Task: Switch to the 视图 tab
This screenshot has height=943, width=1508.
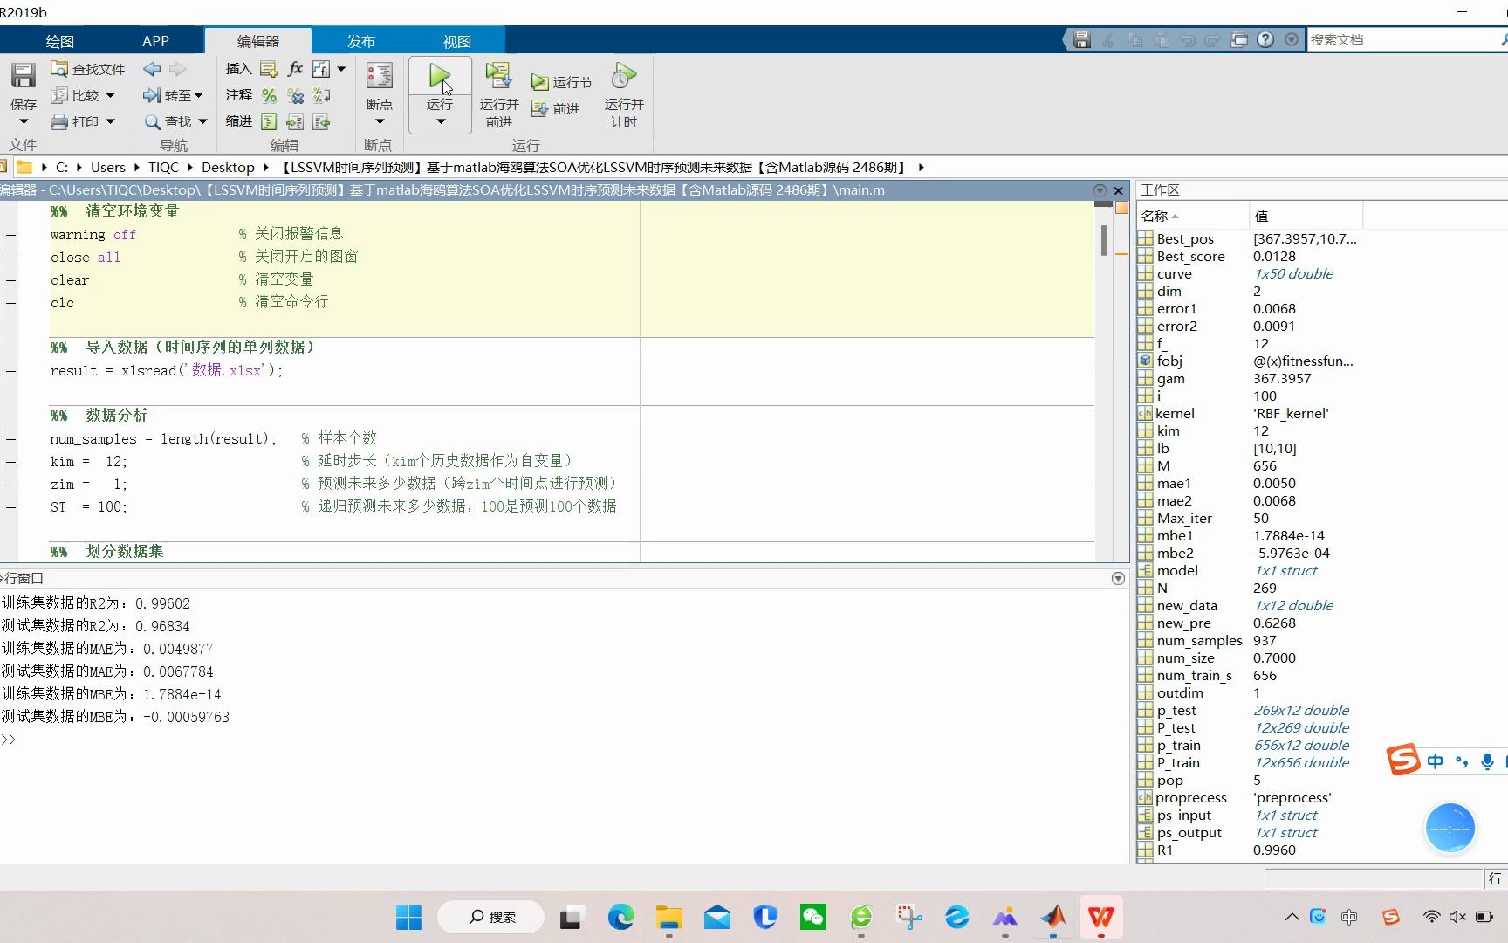Action: 456,41
